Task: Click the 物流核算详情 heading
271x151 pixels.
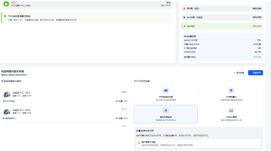Action: tap(190, 36)
